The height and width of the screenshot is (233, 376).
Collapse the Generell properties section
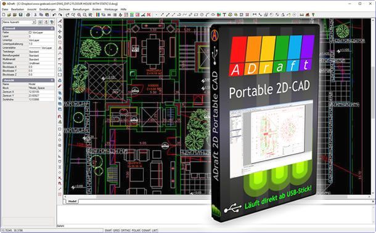52,28
